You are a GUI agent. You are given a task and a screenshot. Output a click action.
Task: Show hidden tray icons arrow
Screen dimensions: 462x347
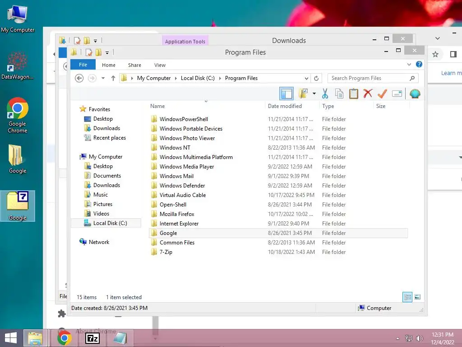coord(398,338)
